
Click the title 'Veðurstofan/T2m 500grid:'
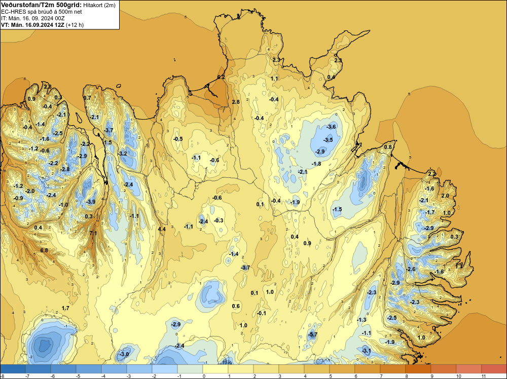pos(41,5)
